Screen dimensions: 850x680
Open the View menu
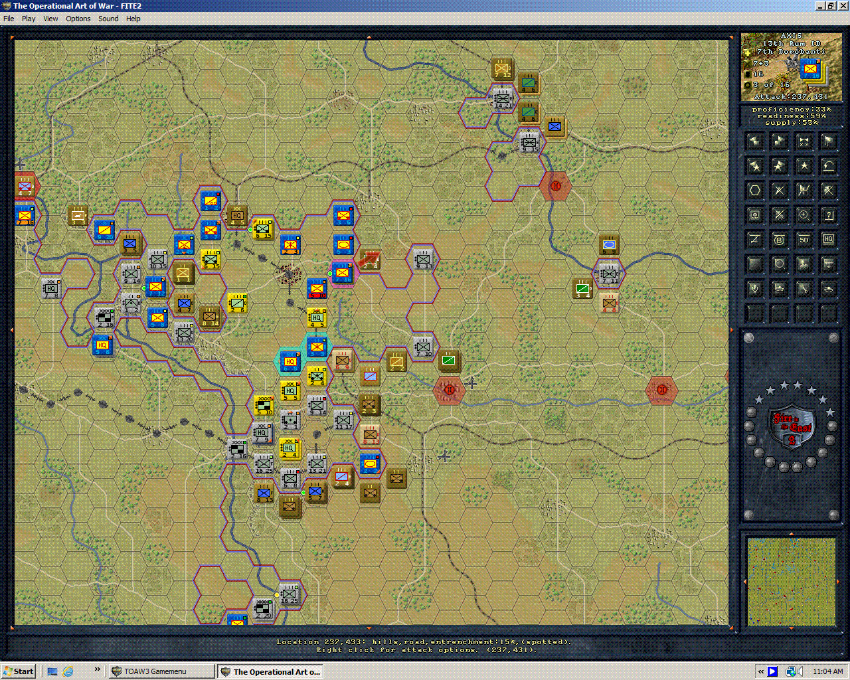click(x=50, y=19)
